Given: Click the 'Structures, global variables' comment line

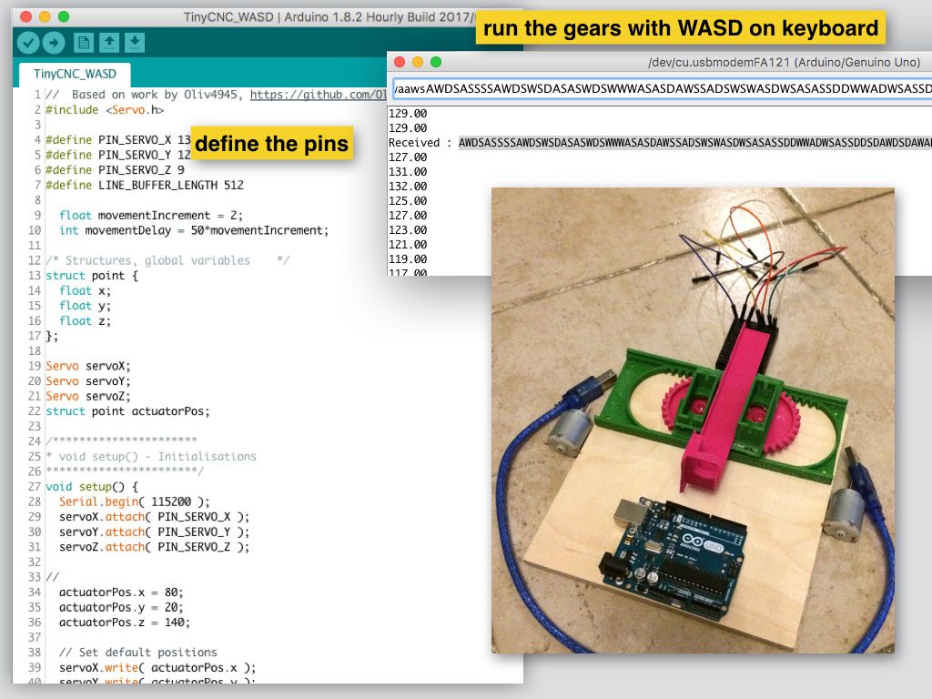Looking at the screenshot, I should coord(167,260).
